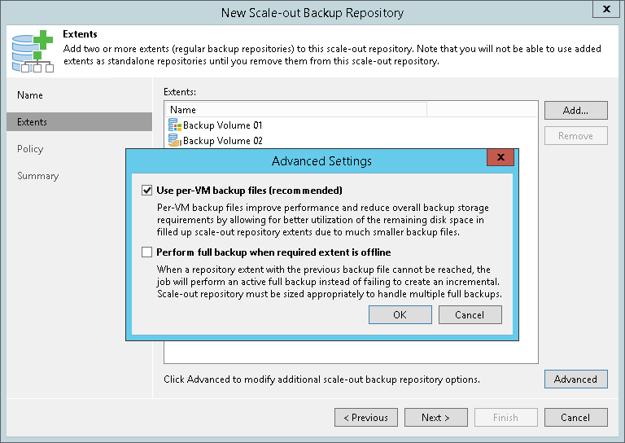Open the Policy wizard step

[x=31, y=149]
